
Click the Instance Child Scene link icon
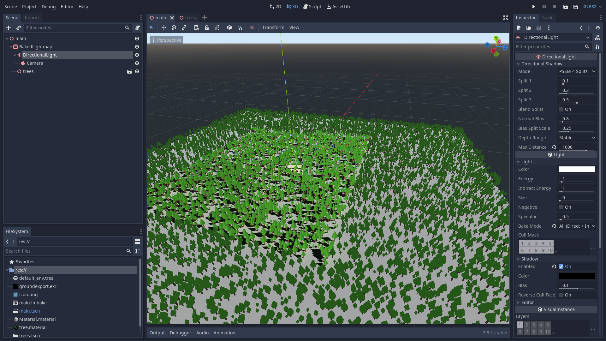click(x=19, y=28)
